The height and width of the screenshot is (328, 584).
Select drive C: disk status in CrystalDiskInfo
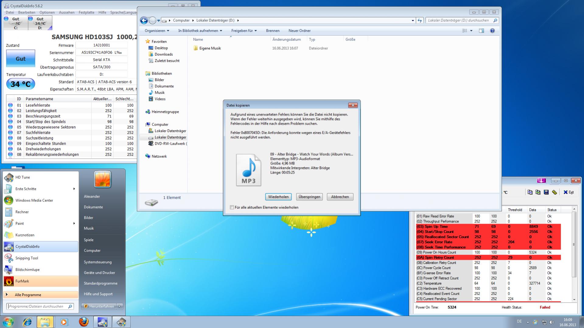point(16,23)
